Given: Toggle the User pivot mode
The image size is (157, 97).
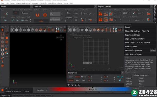Looking at the screenshot, I should 84,80.
